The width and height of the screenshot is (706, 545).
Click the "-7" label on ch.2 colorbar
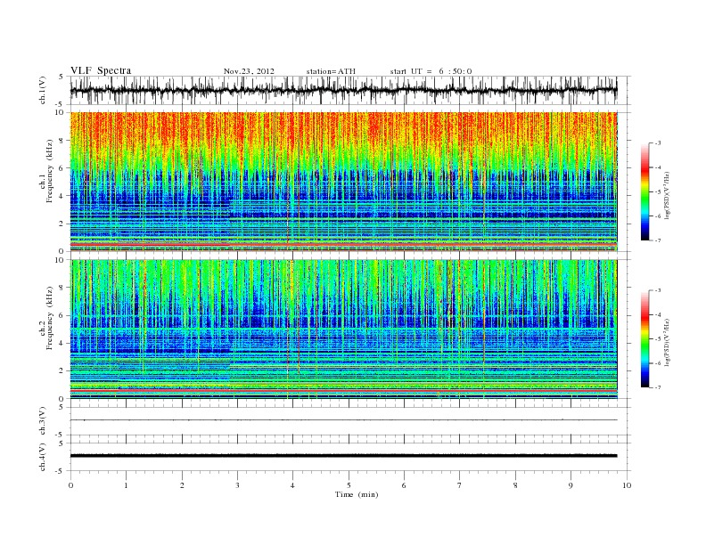(658, 387)
